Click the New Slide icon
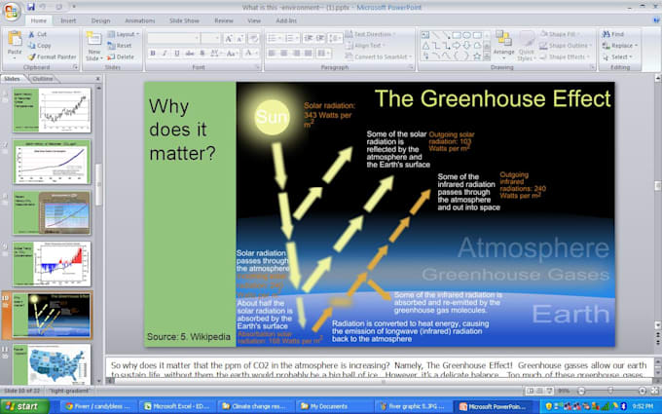 pyautogui.click(x=93, y=39)
